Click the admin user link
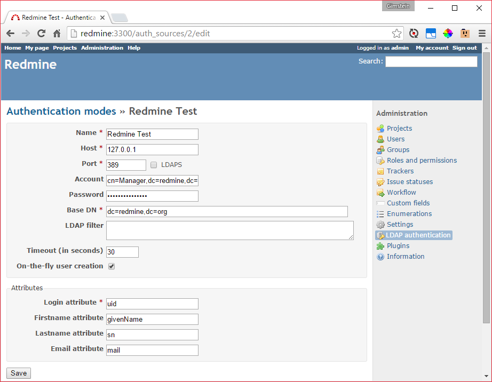Viewport: 492px width, 382px height. (x=400, y=47)
